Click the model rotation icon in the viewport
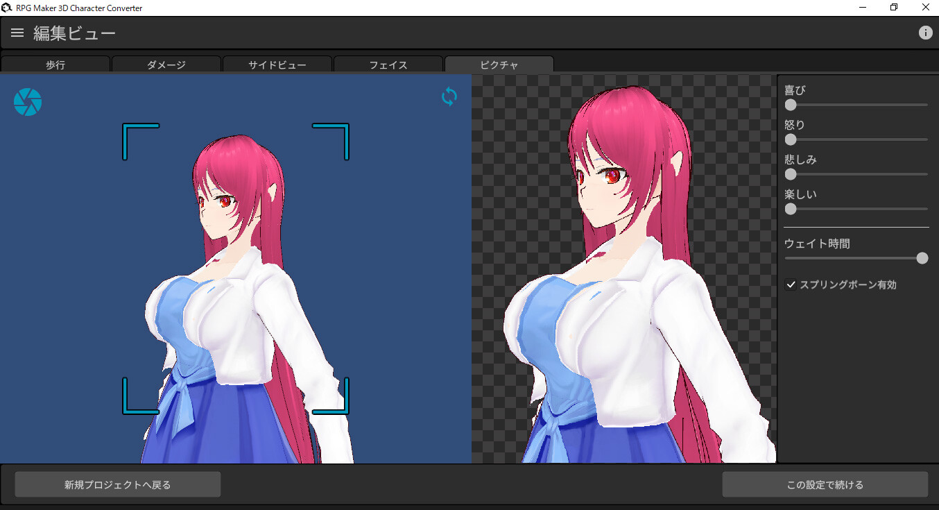 pyautogui.click(x=449, y=96)
